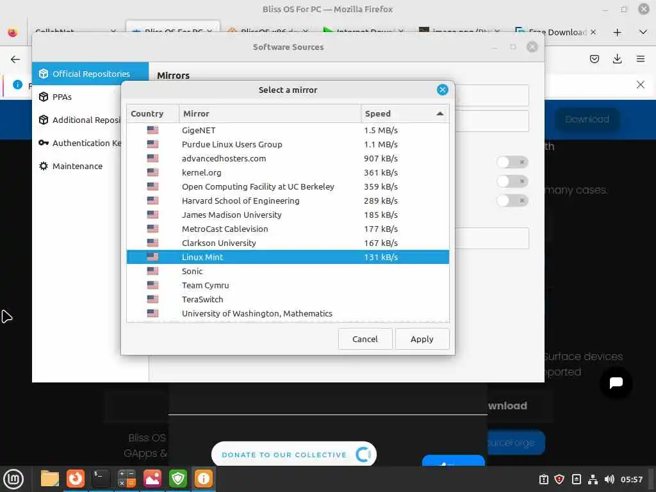656x492 pixels.
Task: Click the flag icon in TeraSwitch row
Action: 152,299
